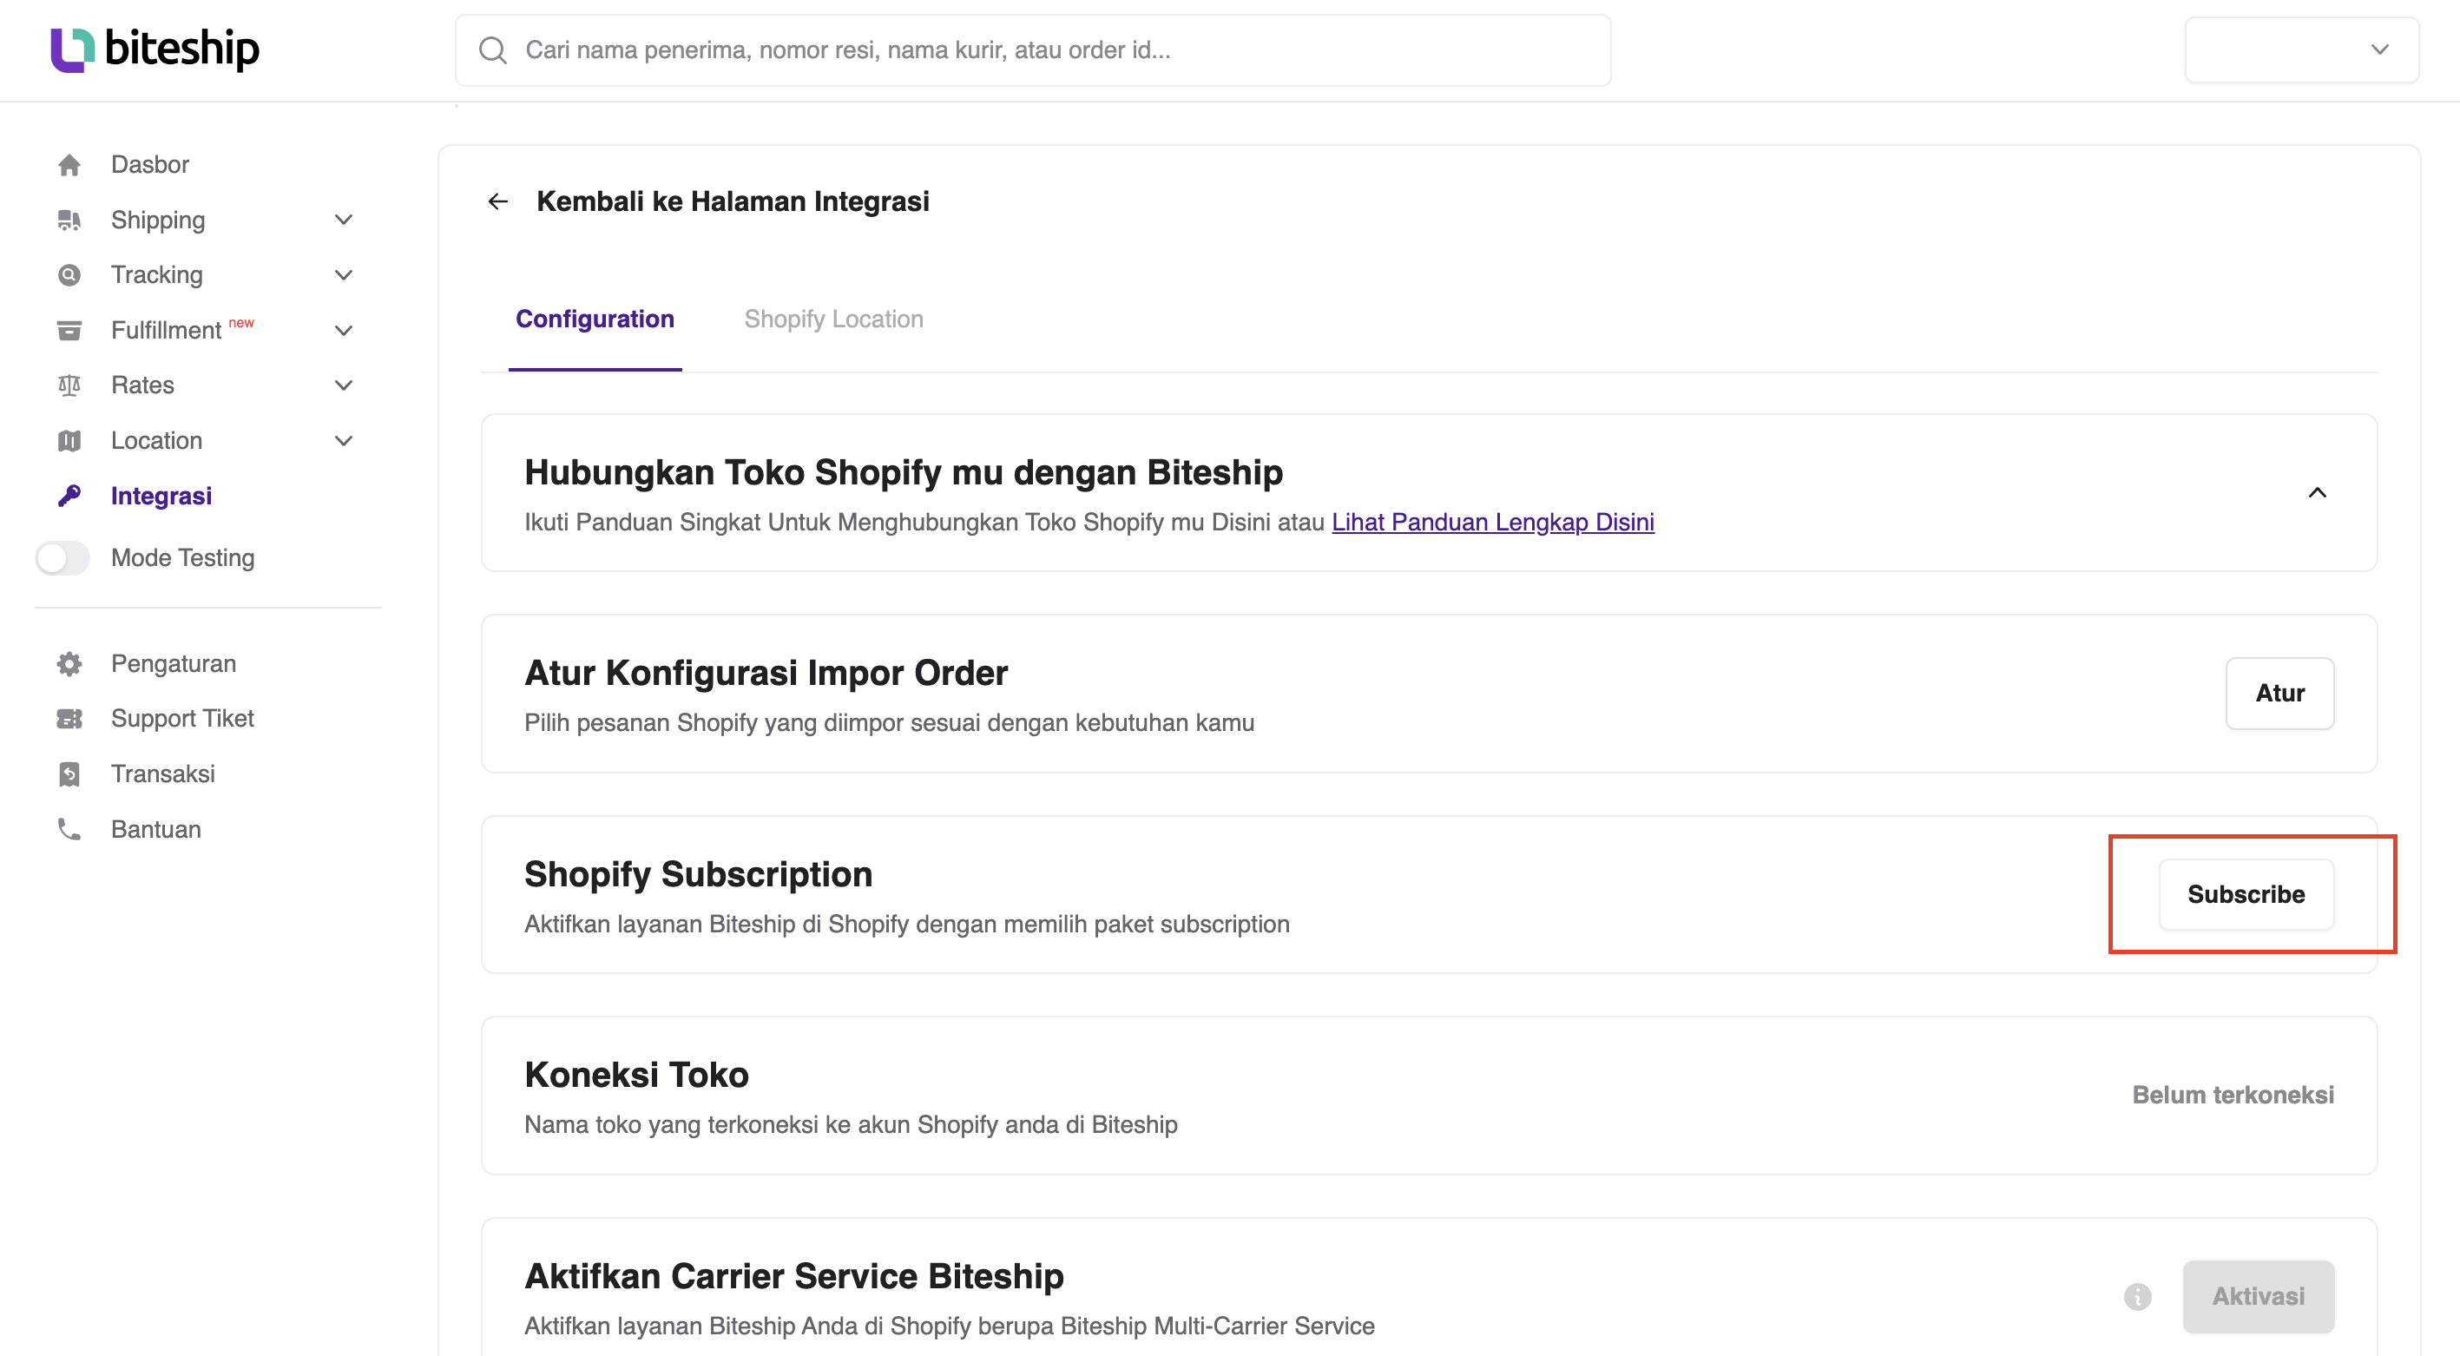This screenshot has width=2460, height=1356.
Task: Click the Biteship logo
Action: click(155, 49)
